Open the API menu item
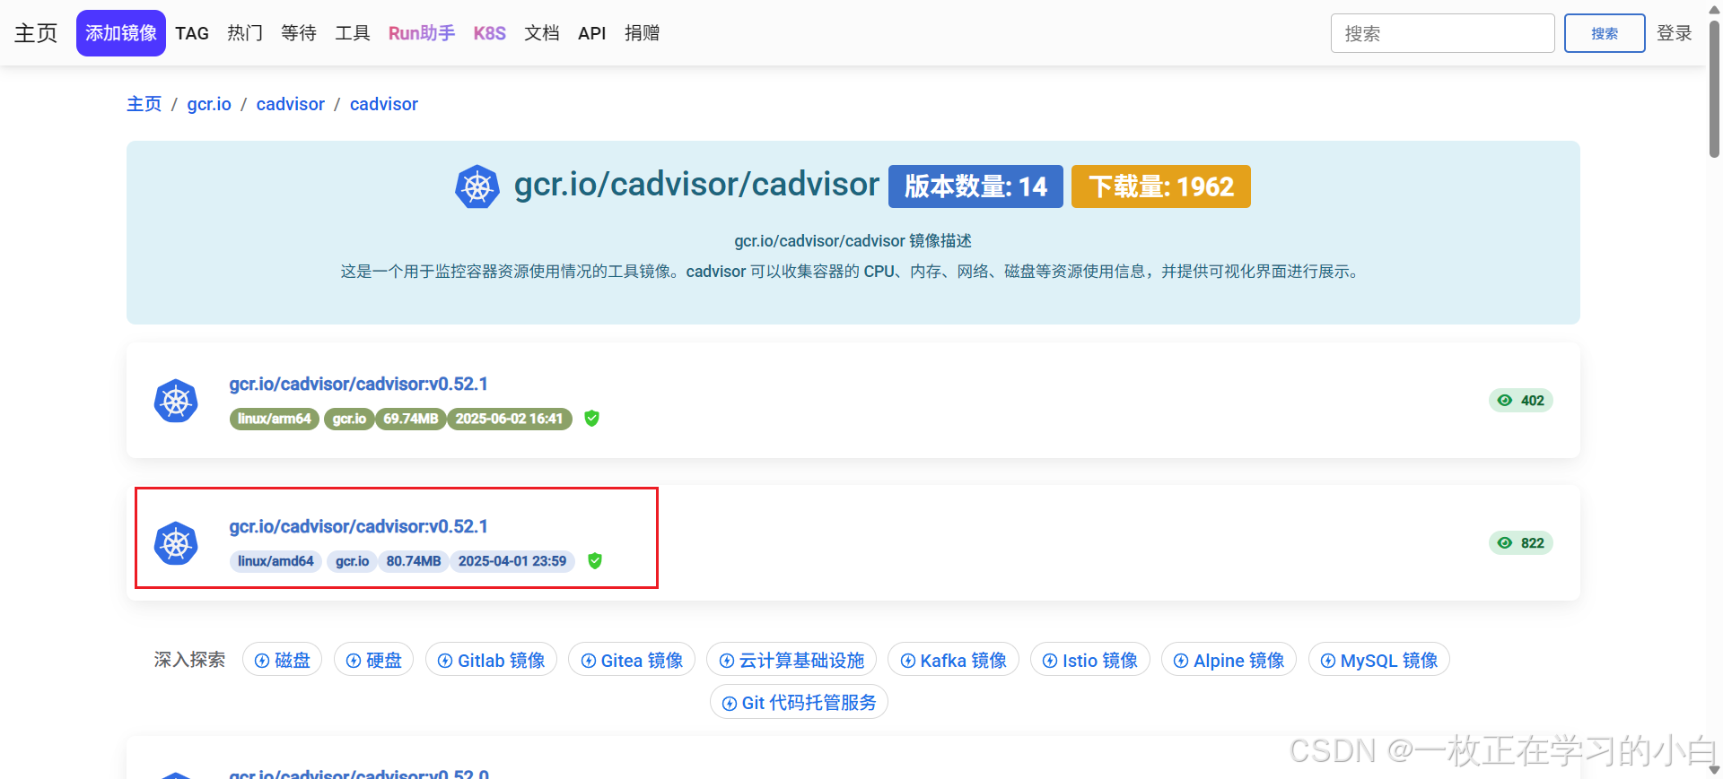The image size is (1723, 779). pos(592,33)
